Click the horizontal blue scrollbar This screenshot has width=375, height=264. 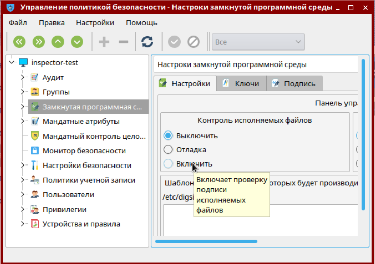(206, 241)
